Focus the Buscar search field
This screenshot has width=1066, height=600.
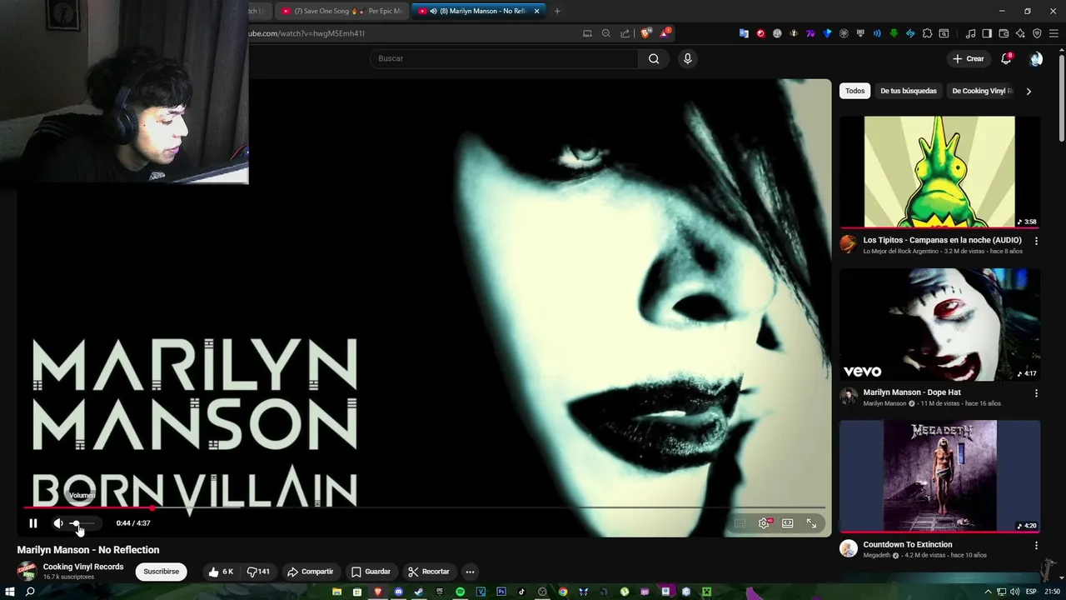504,58
